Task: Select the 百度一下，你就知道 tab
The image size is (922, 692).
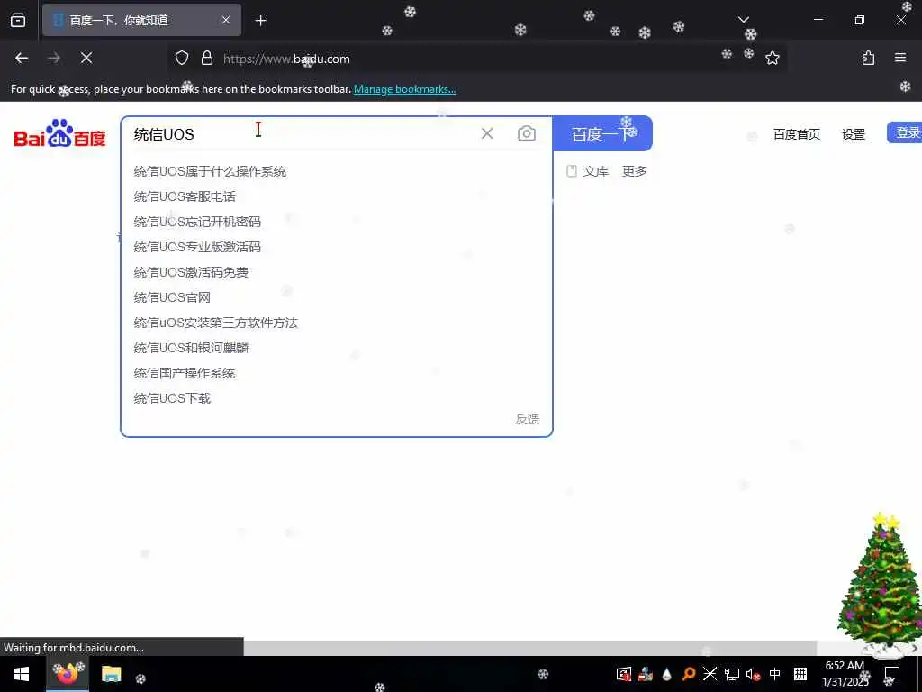Action: [x=141, y=21]
